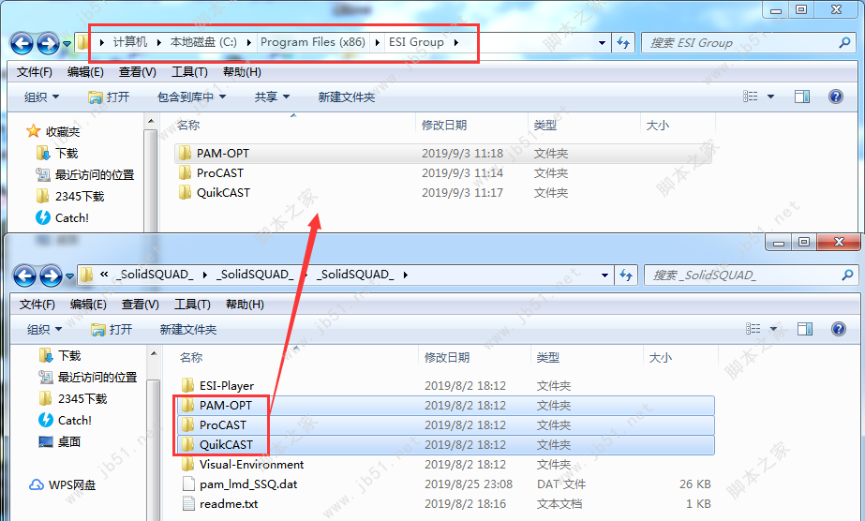Open 帮助(H) menu in _SolidSQUAD_ window
Image resolution: width=865 pixels, height=521 pixels.
pyautogui.click(x=245, y=304)
